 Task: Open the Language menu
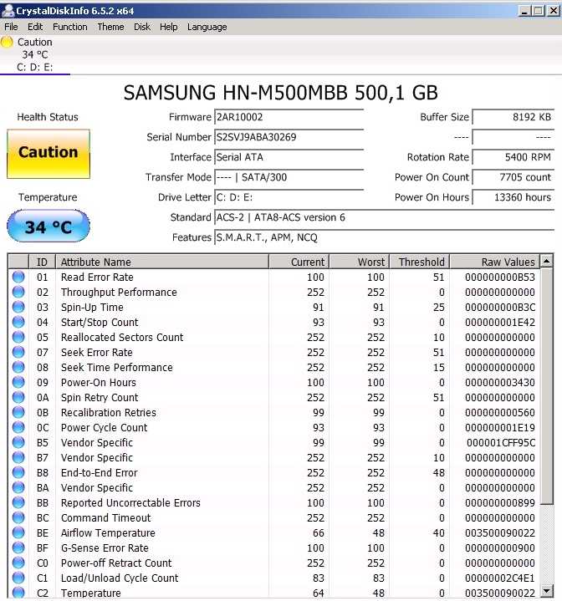(207, 27)
